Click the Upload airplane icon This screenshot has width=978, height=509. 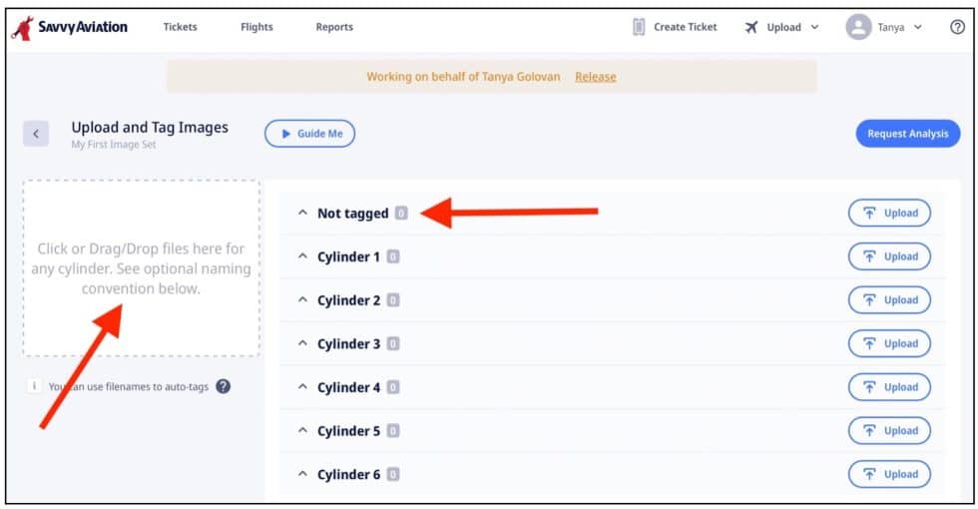(751, 27)
